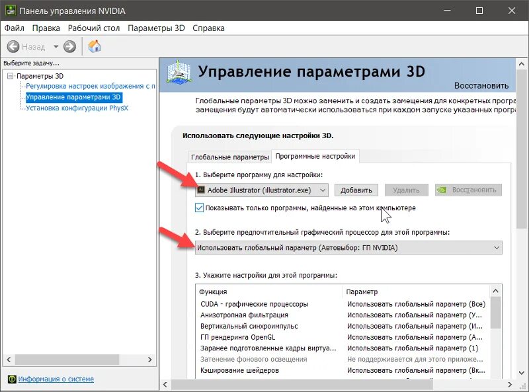Open preferred graphics processor dropdown
529x392 pixels.
[x=348, y=248]
